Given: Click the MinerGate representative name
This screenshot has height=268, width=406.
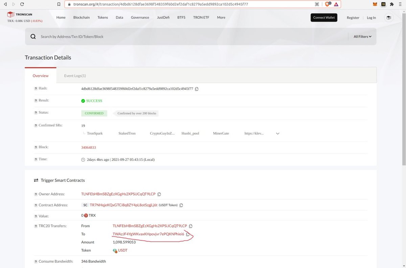Looking at the screenshot, I should [x=221, y=134].
